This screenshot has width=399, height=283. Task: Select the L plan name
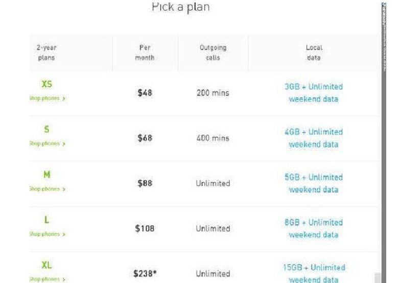(x=46, y=220)
